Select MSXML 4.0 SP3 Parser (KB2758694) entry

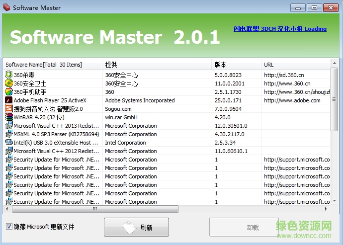pos(57,134)
